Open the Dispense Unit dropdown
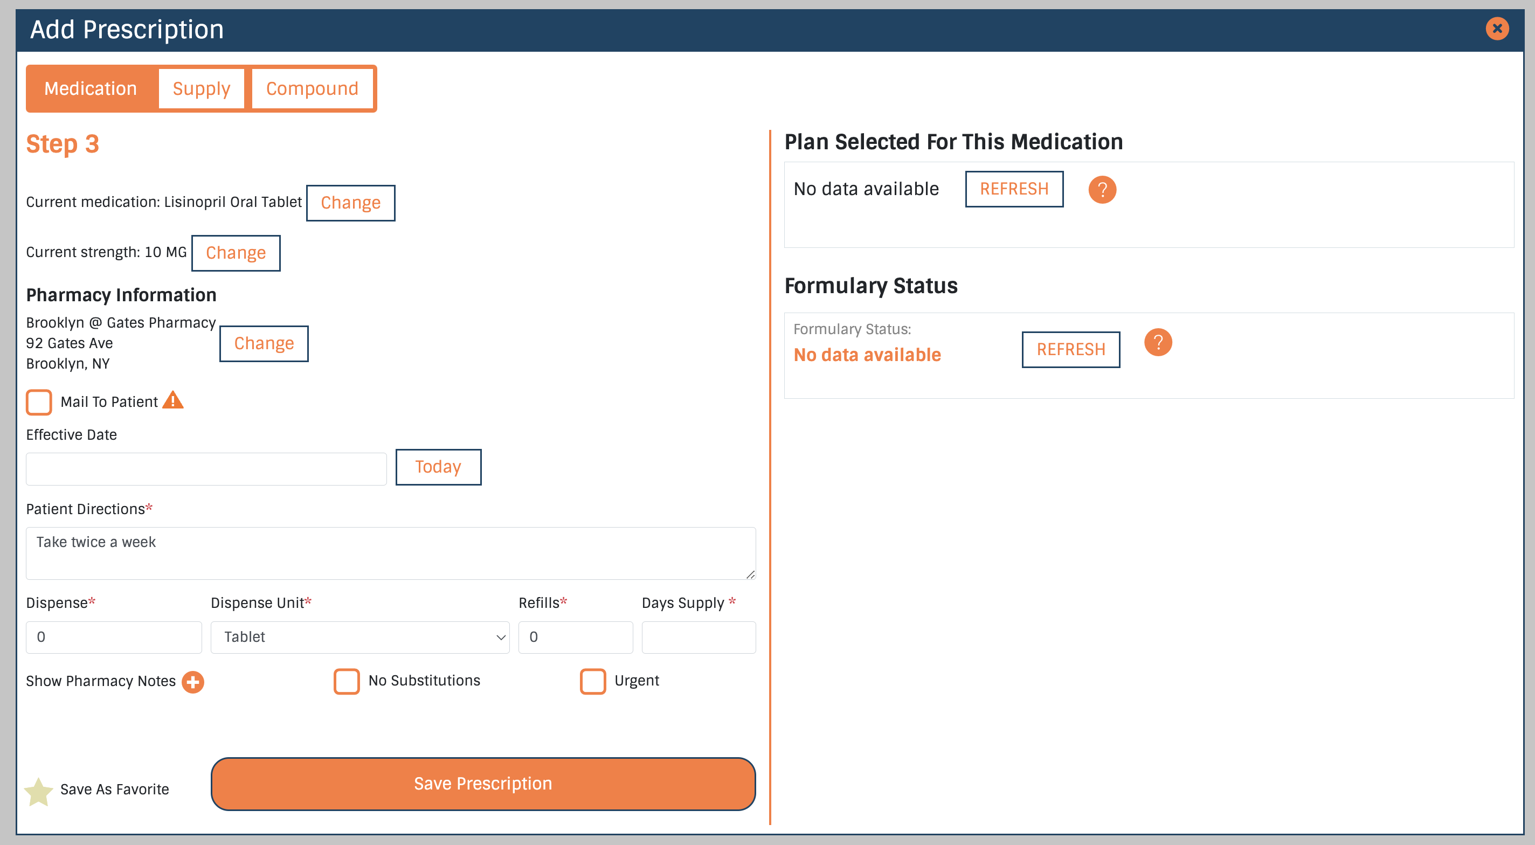 tap(359, 637)
